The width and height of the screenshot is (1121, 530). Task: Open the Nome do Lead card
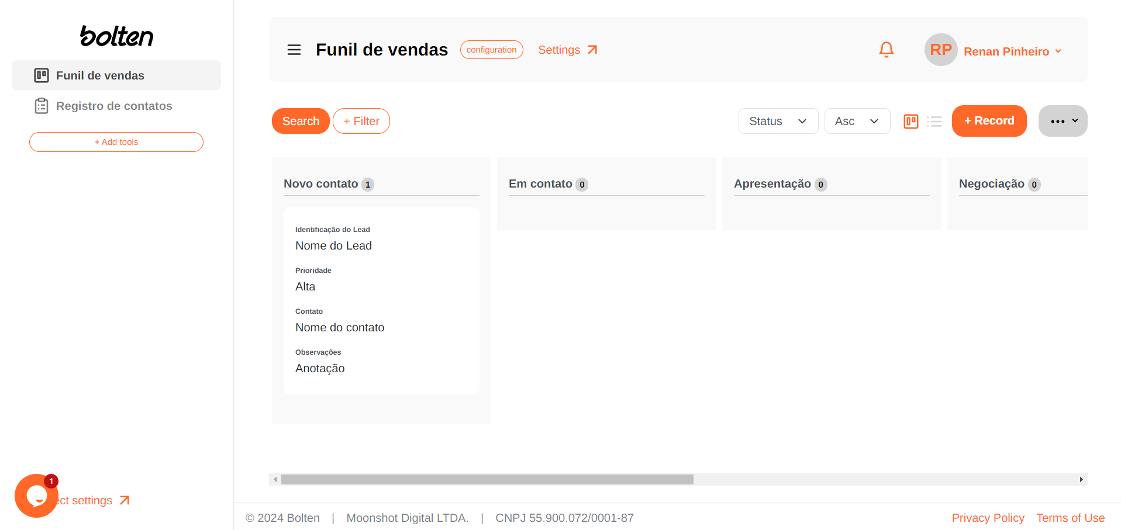click(381, 300)
